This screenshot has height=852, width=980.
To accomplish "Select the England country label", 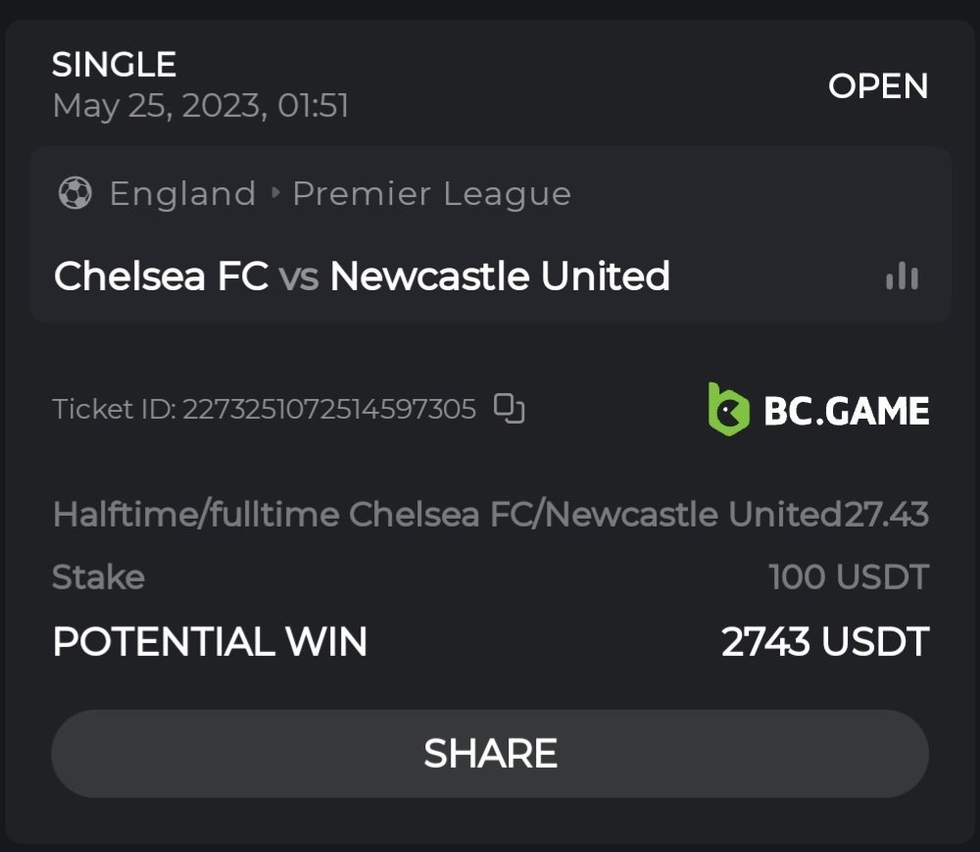I will tap(182, 193).
